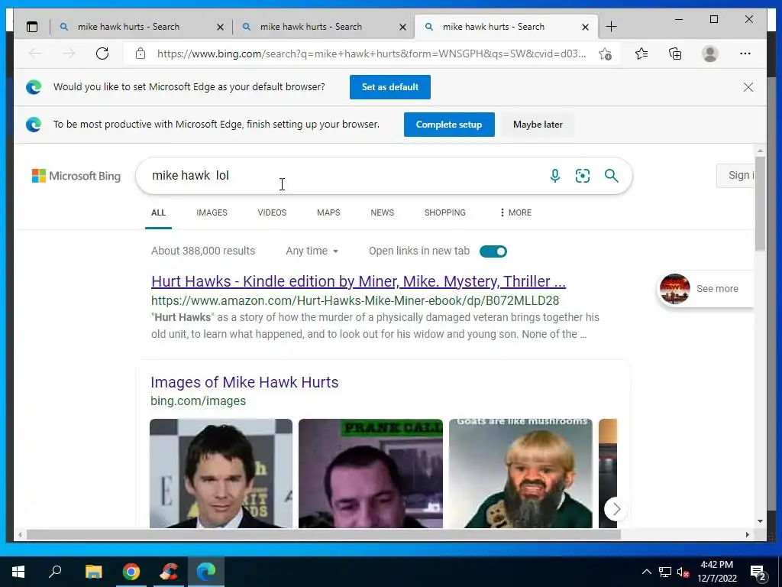Search using voice microphone icon
This screenshot has height=587, width=782.
click(554, 176)
